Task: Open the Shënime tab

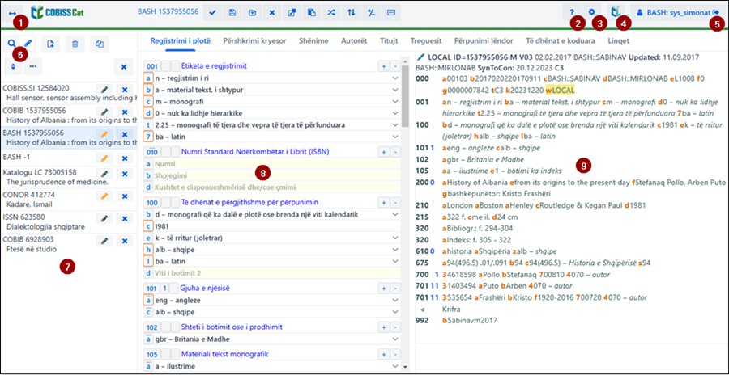Action: pyautogui.click(x=313, y=41)
